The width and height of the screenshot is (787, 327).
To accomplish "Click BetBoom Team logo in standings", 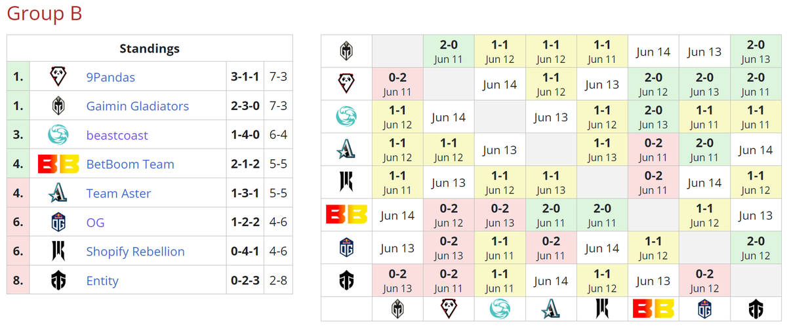I will point(58,164).
